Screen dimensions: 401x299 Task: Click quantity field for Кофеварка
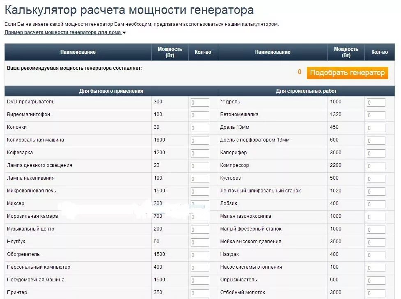point(200,153)
